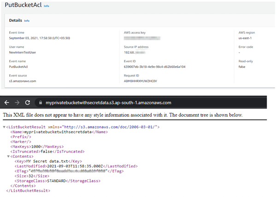This screenshot has width=277, height=197.
Task: Select the Request ID value
Action: pyautogui.click(x=140, y=80)
